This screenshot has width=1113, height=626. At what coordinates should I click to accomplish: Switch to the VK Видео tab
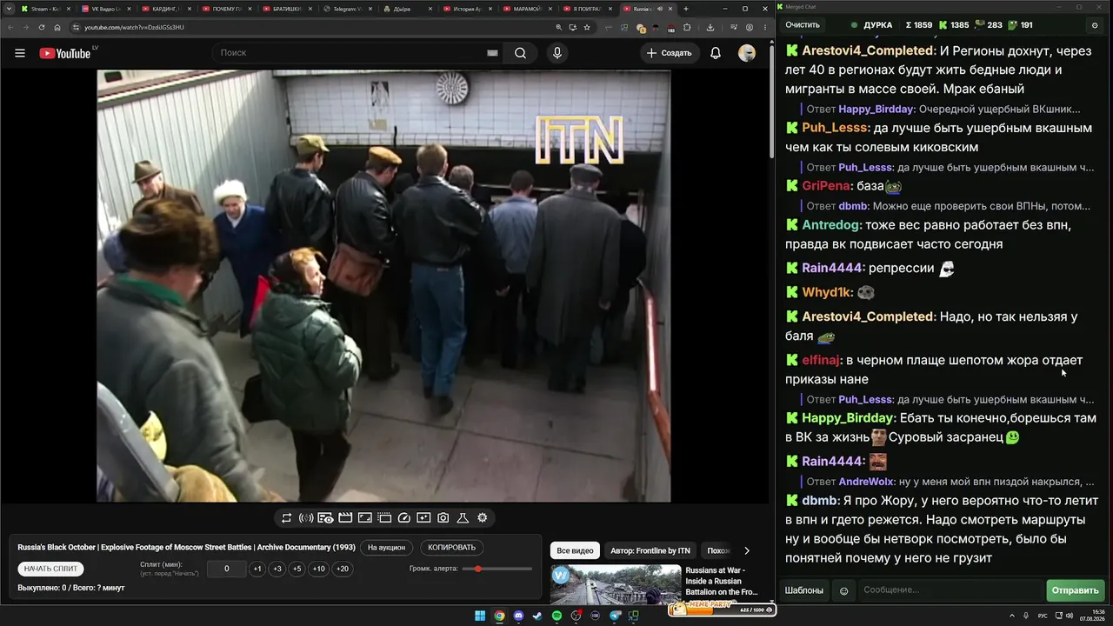(106, 9)
